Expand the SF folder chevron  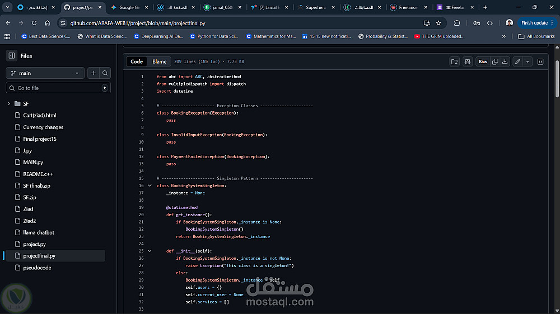click(x=9, y=104)
